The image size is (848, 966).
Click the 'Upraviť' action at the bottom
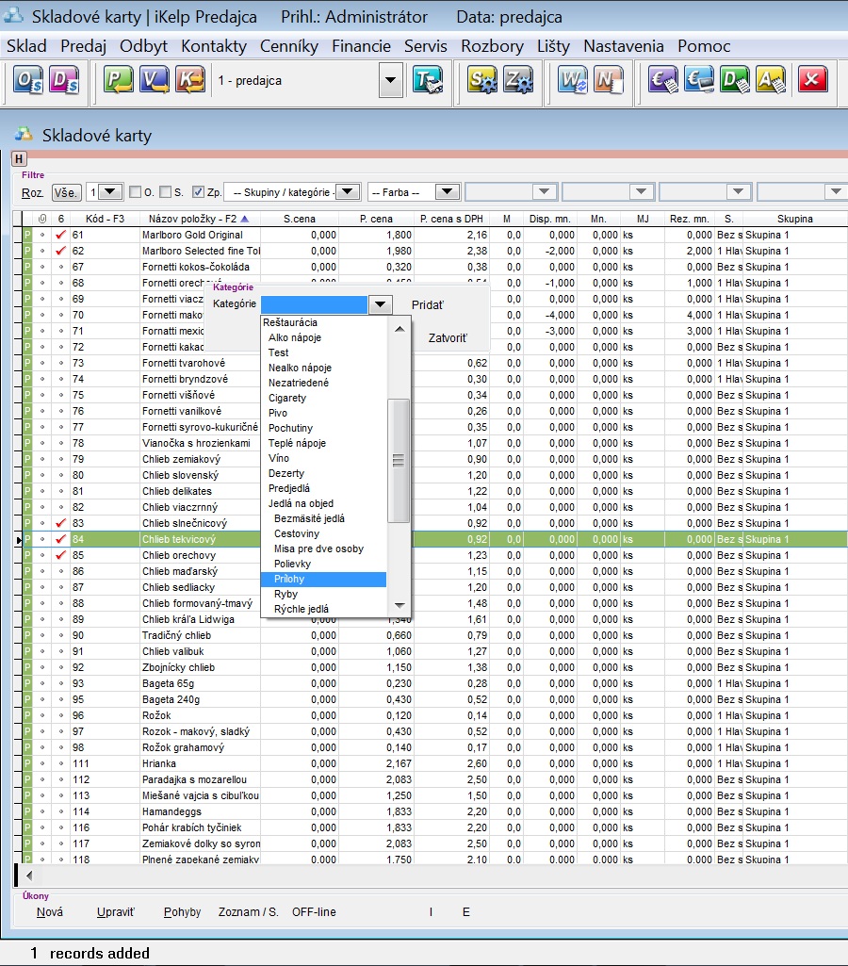[x=116, y=912]
